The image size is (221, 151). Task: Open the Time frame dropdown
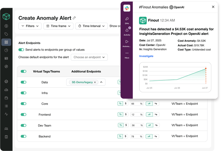tap(58, 26)
